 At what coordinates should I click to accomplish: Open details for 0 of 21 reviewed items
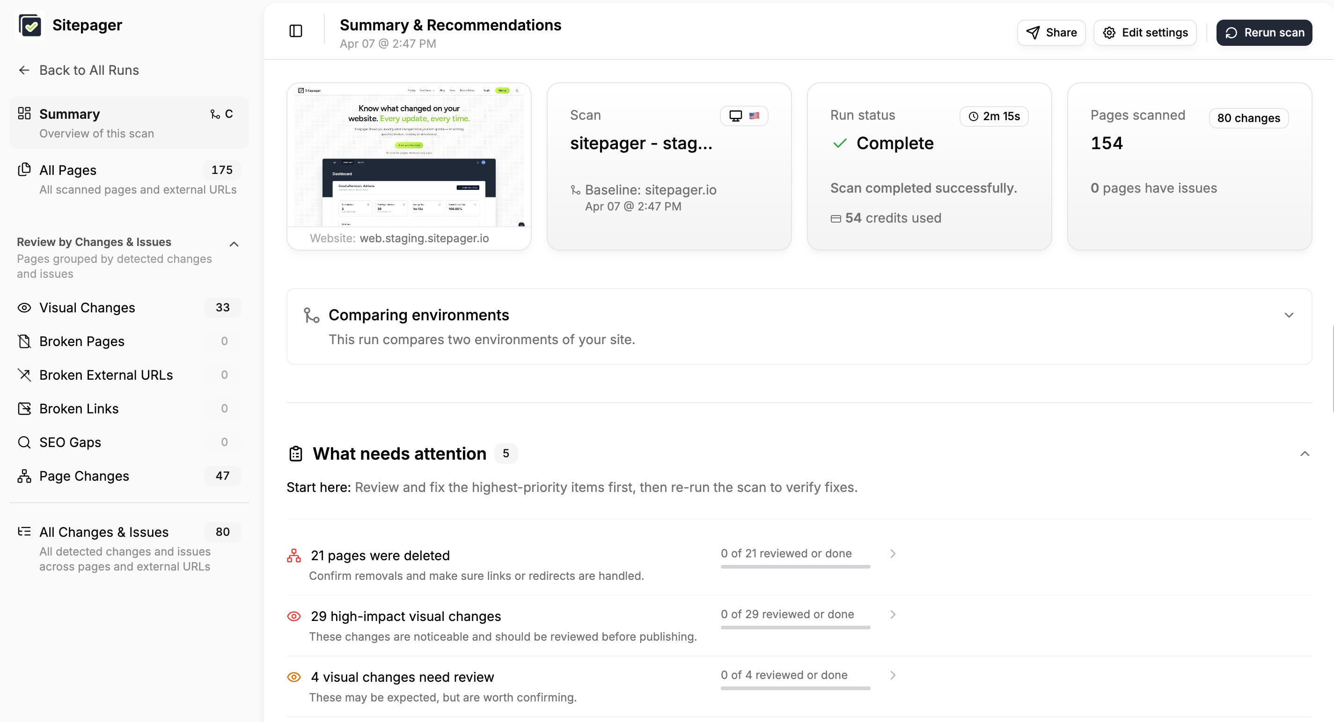pyautogui.click(x=892, y=553)
